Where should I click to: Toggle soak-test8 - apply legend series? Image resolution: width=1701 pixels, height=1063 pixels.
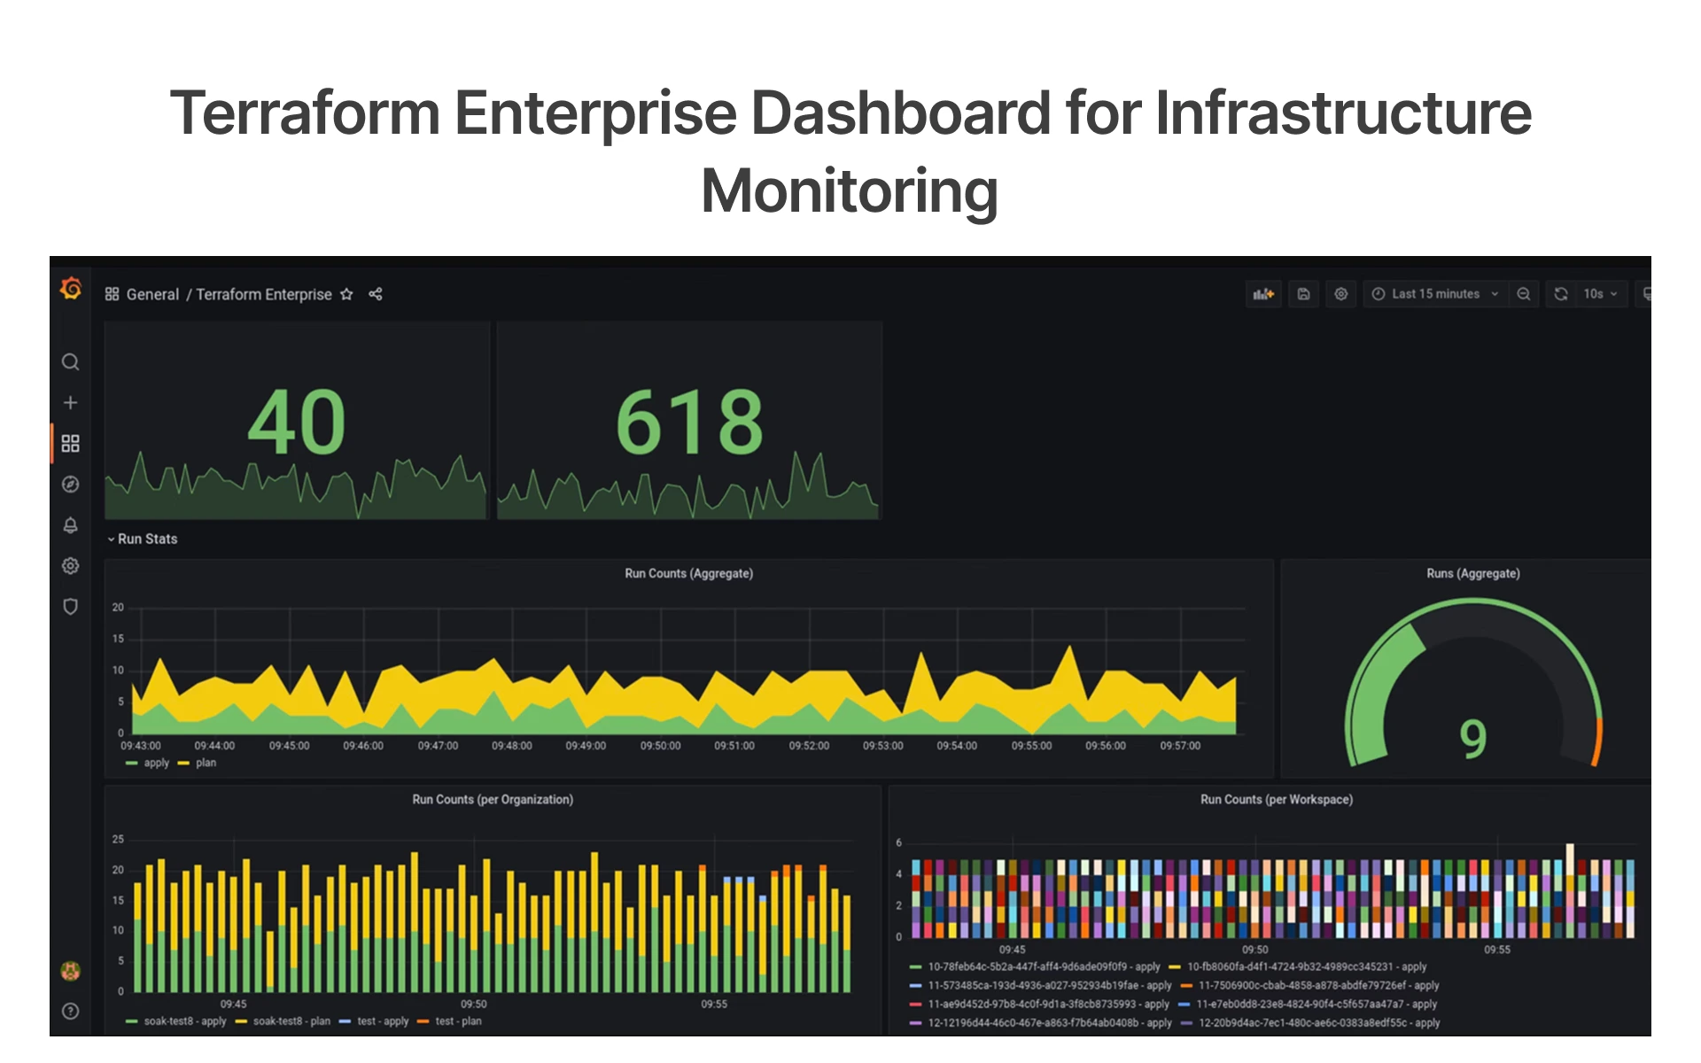(x=176, y=1021)
